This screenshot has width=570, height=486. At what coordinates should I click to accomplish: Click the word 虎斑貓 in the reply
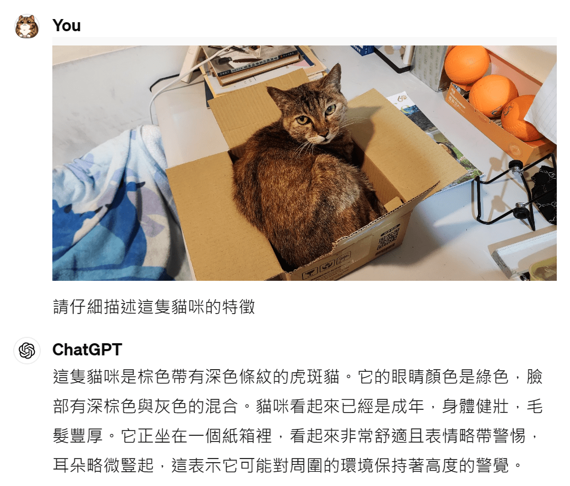(x=315, y=377)
